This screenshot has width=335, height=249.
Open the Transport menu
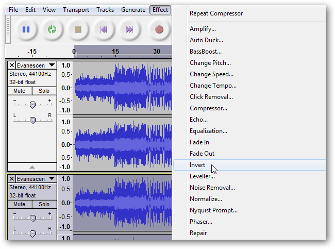76,10
